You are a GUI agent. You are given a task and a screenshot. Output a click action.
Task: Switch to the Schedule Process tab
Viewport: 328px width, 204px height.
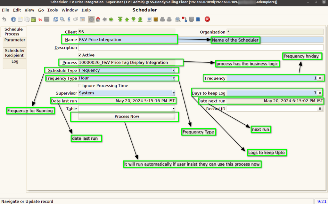pyautogui.click(x=13, y=32)
